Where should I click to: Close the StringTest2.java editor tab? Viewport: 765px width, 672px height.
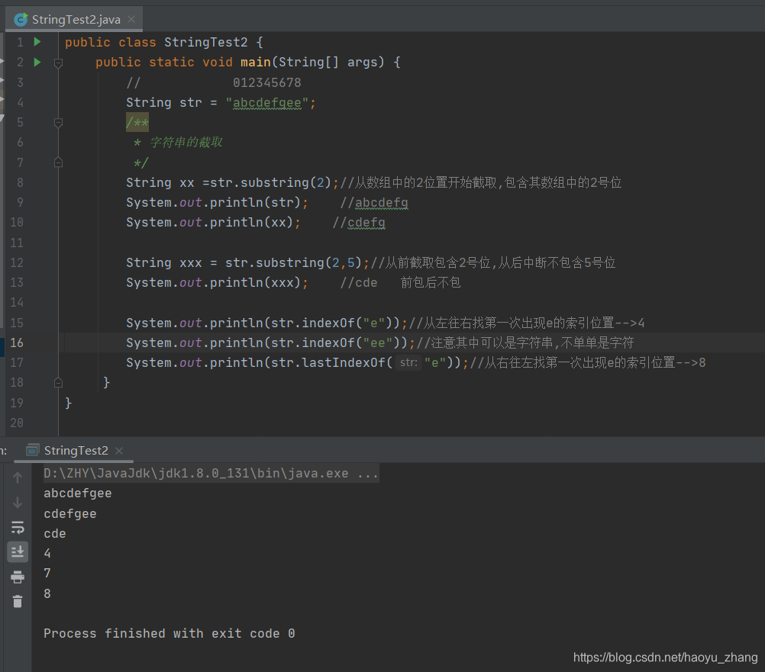[x=131, y=20]
